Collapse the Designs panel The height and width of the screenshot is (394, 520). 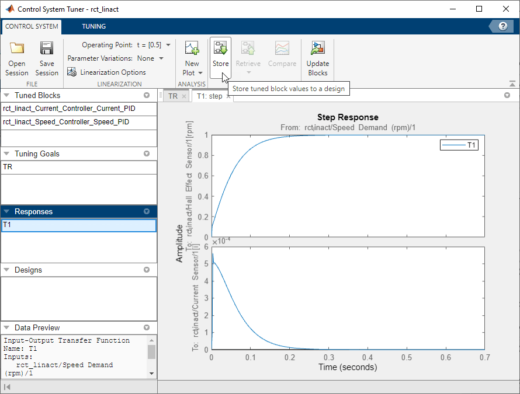pyautogui.click(x=7, y=270)
